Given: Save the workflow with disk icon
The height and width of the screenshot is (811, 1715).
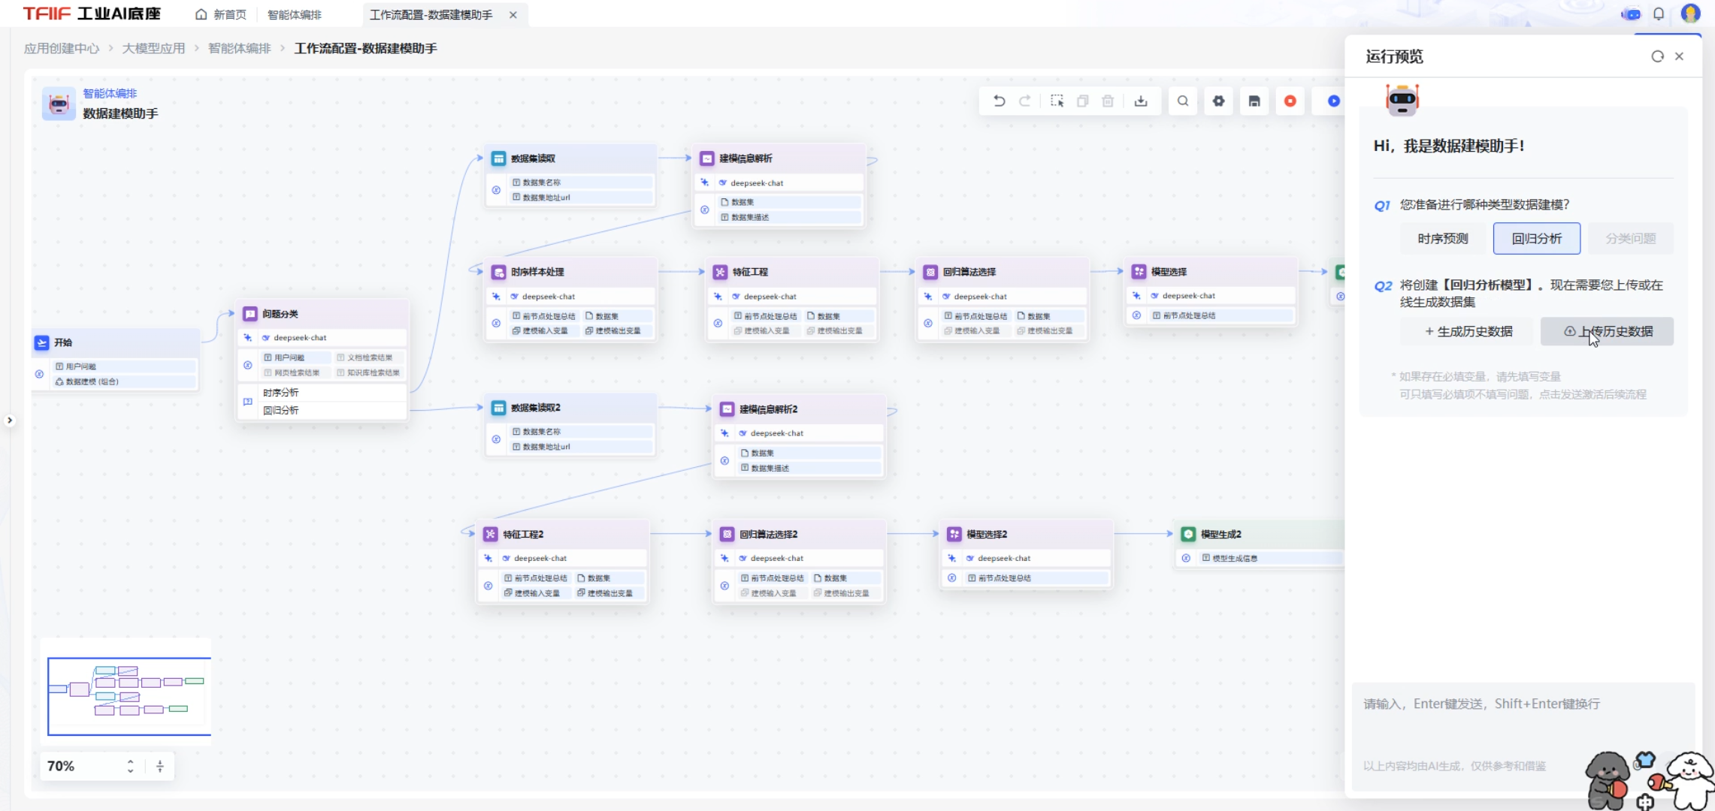Looking at the screenshot, I should (x=1254, y=101).
